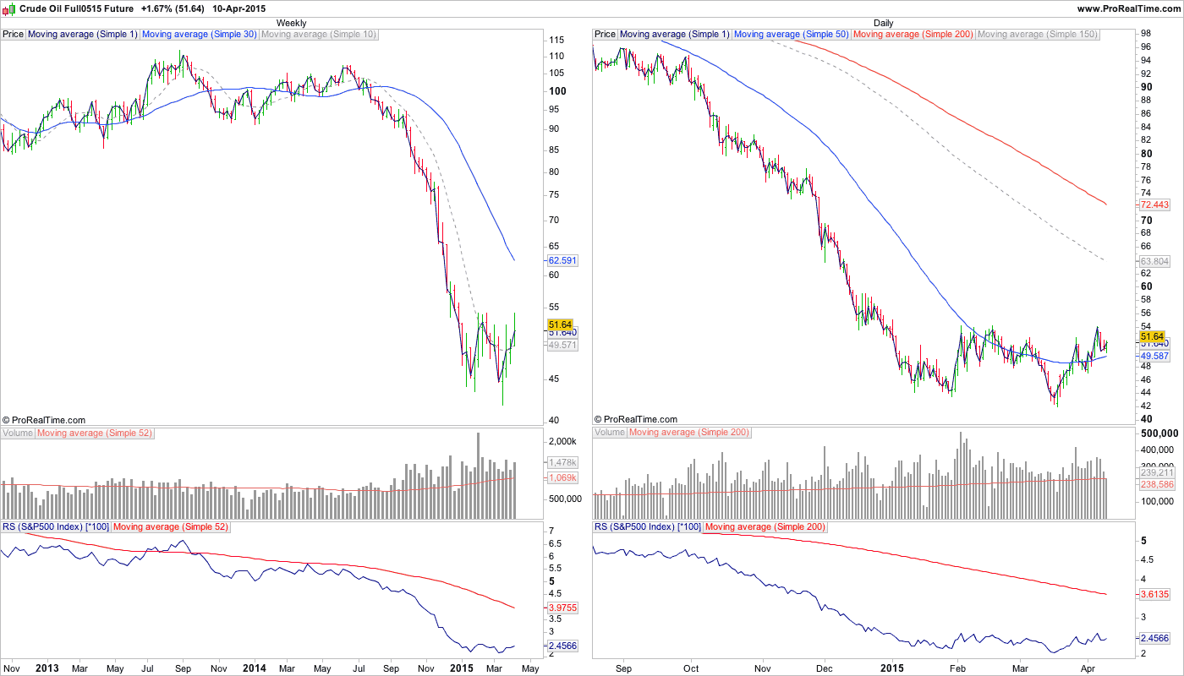Click the 49.571 value tag on Weekly chart
Image resolution: width=1184 pixels, height=676 pixels.
(x=562, y=345)
